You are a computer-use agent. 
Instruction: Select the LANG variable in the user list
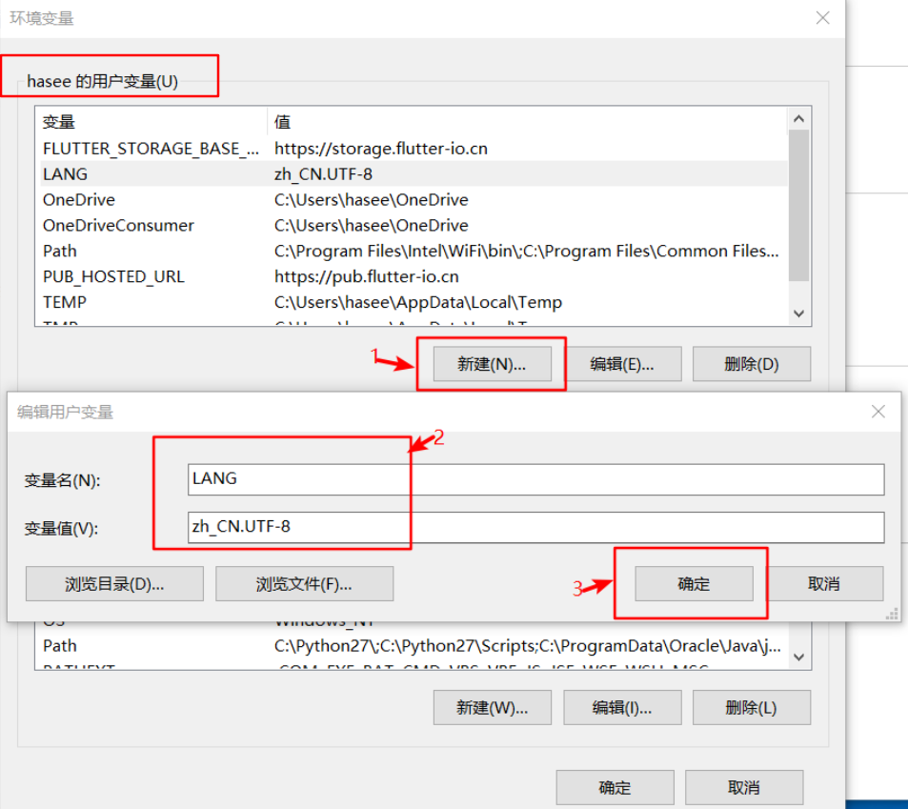tap(191, 174)
